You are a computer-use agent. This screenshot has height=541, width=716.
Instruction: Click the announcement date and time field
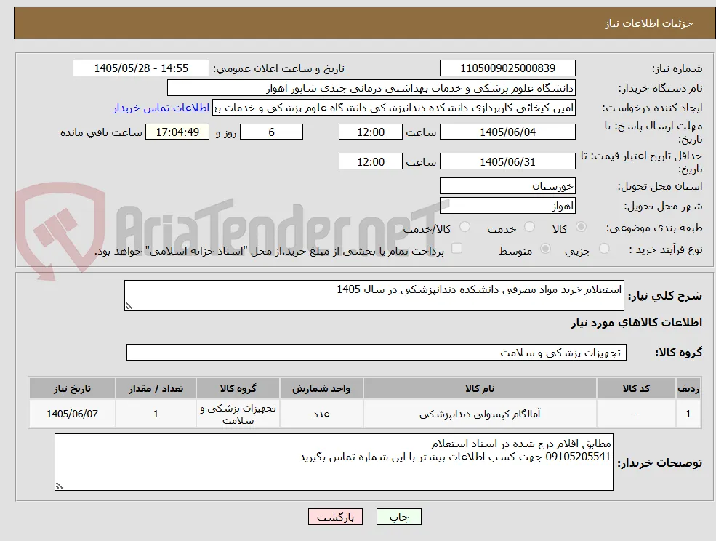(140, 68)
